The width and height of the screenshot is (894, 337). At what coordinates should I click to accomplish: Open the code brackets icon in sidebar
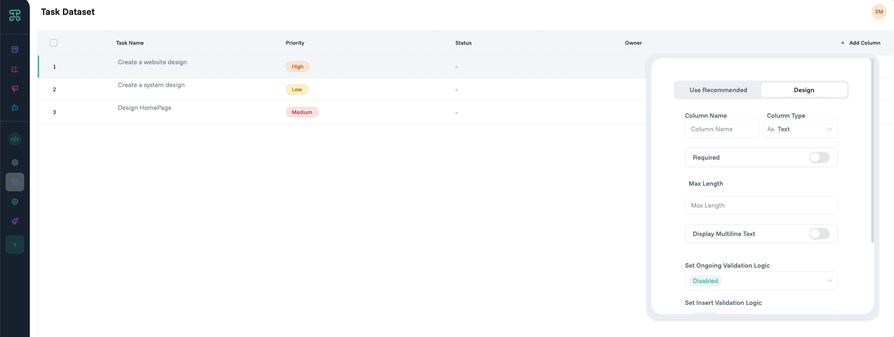(15, 139)
